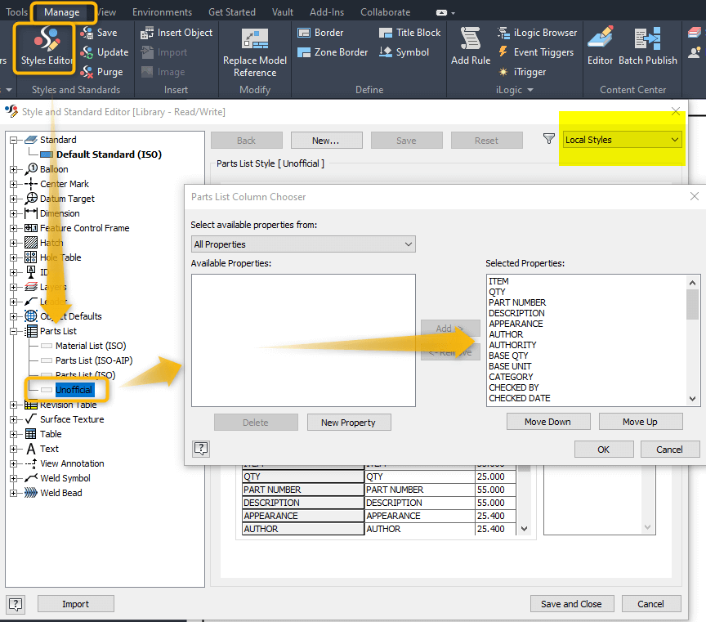Select AUTHORITY in Selected Properties
The width and height of the screenshot is (706, 622).
(x=512, y=345)
